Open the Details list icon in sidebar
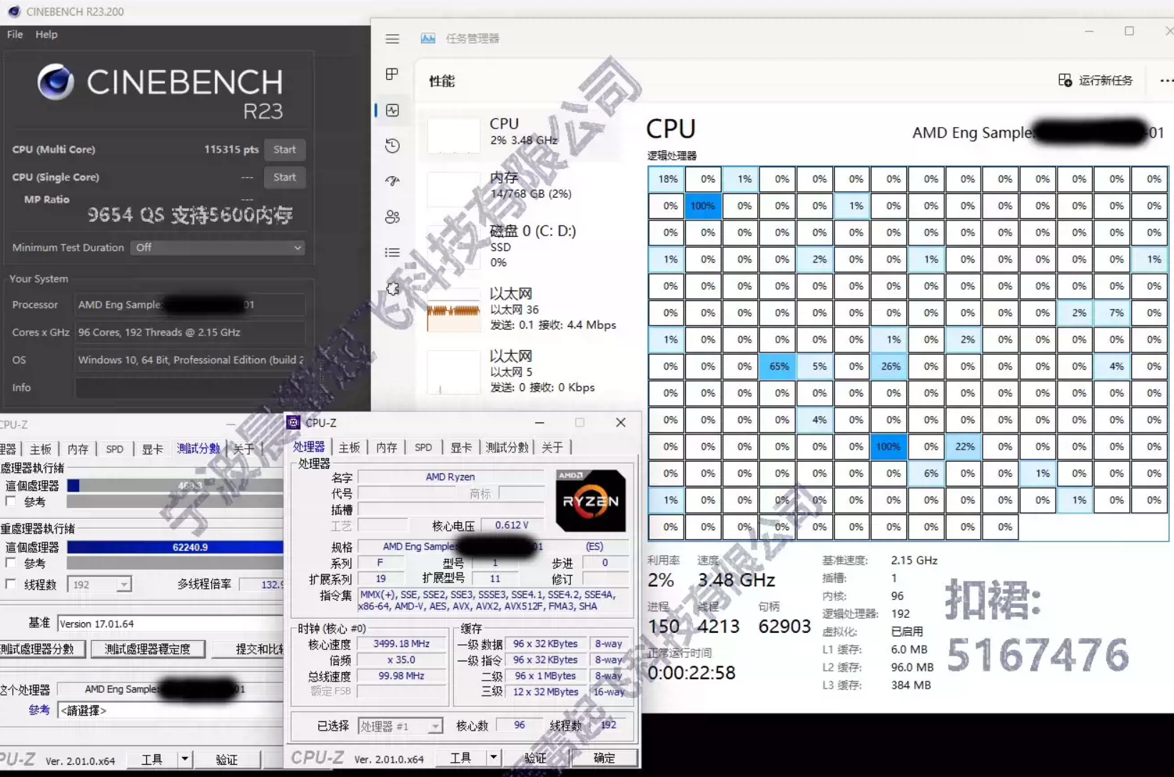Image resolution: width=1174 pixels, height=777 pixels. (392, 253)
